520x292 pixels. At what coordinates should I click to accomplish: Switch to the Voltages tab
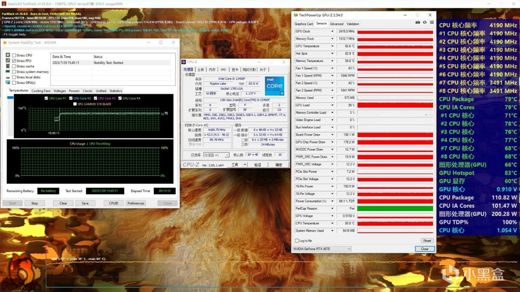point(60,91)
